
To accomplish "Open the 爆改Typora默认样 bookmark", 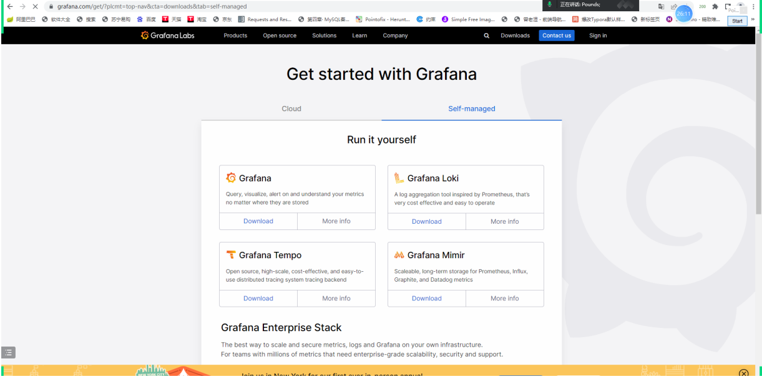I will click(598, 19).
